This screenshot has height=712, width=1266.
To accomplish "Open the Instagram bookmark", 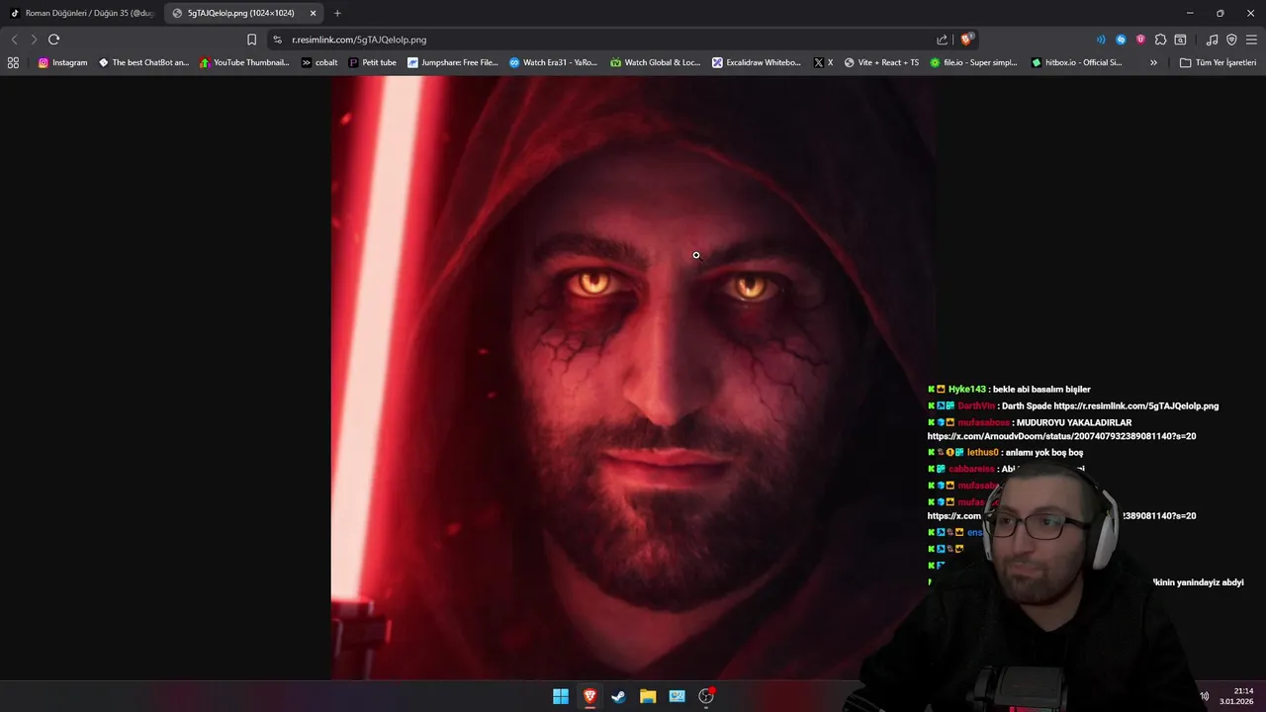I will coord(63,62).
